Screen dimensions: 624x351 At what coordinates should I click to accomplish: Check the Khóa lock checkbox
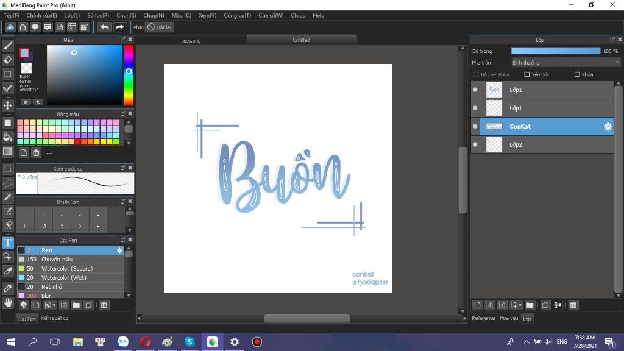click(577, 74)
